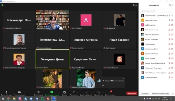Open Дополнительно more options menu
Viewport: 175px width, 101px height.
click(110, 92)
